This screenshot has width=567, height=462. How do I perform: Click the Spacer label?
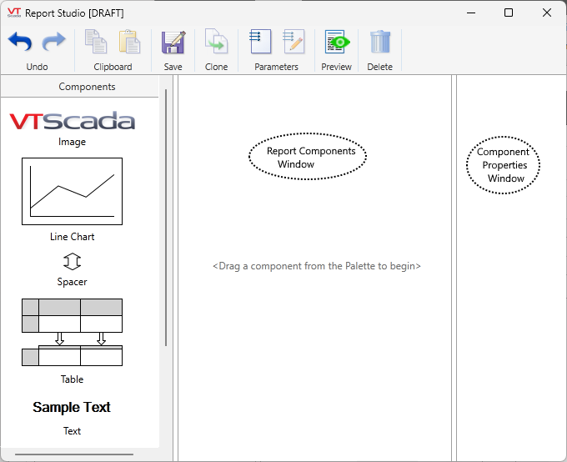tap(72, 282)
